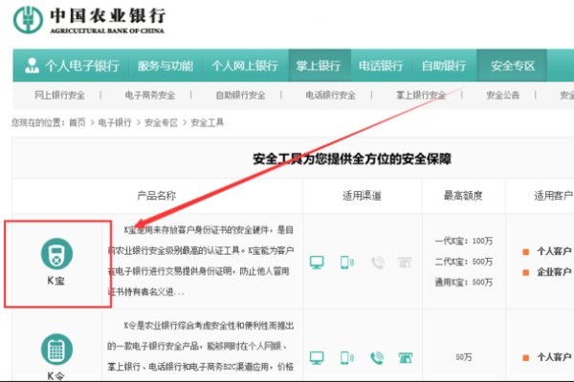Click the 二代K宝：500万 limit text

(x=464, y=262)
